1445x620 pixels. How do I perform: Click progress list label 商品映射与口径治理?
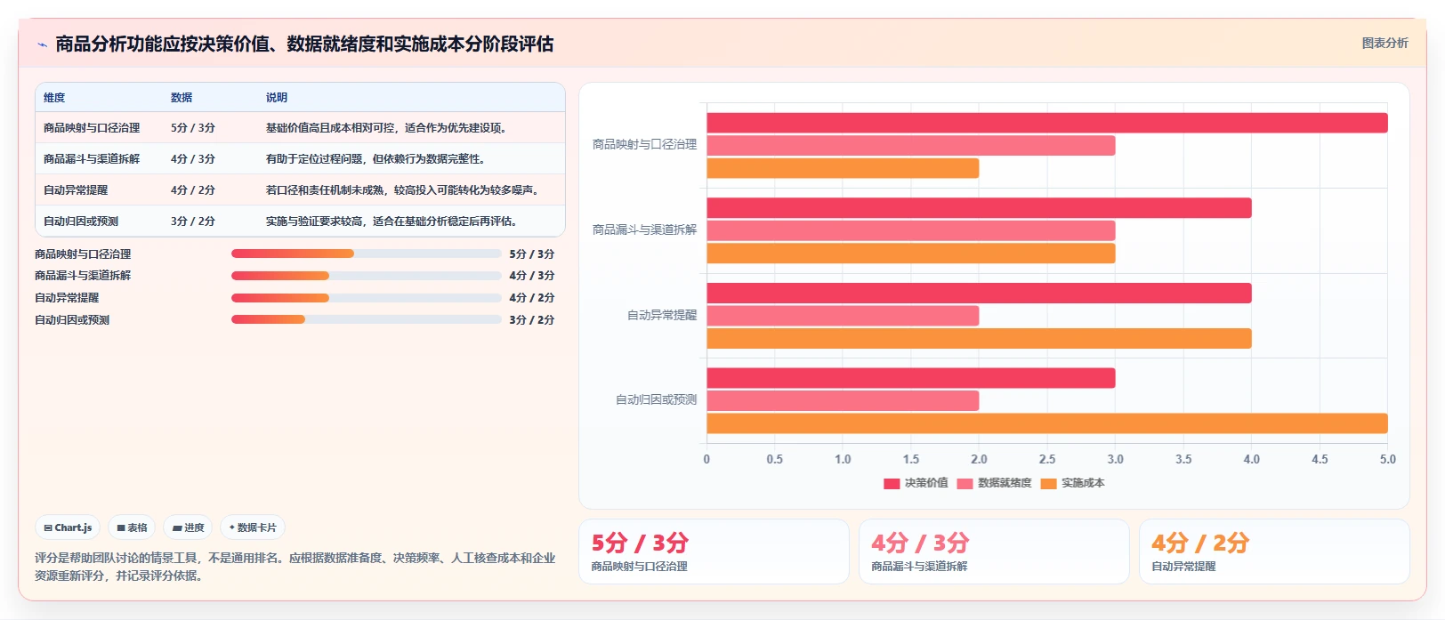click(x=83, y=254)
